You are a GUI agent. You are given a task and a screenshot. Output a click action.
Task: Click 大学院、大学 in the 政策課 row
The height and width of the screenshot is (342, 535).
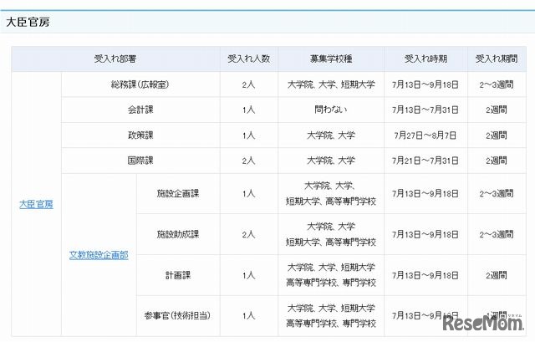click(x=331, y=135)
